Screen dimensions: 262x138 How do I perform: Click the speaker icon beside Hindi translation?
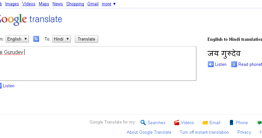click(211, 64)
